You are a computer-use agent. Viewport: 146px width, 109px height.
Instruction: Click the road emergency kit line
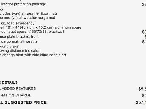point(17,23)
